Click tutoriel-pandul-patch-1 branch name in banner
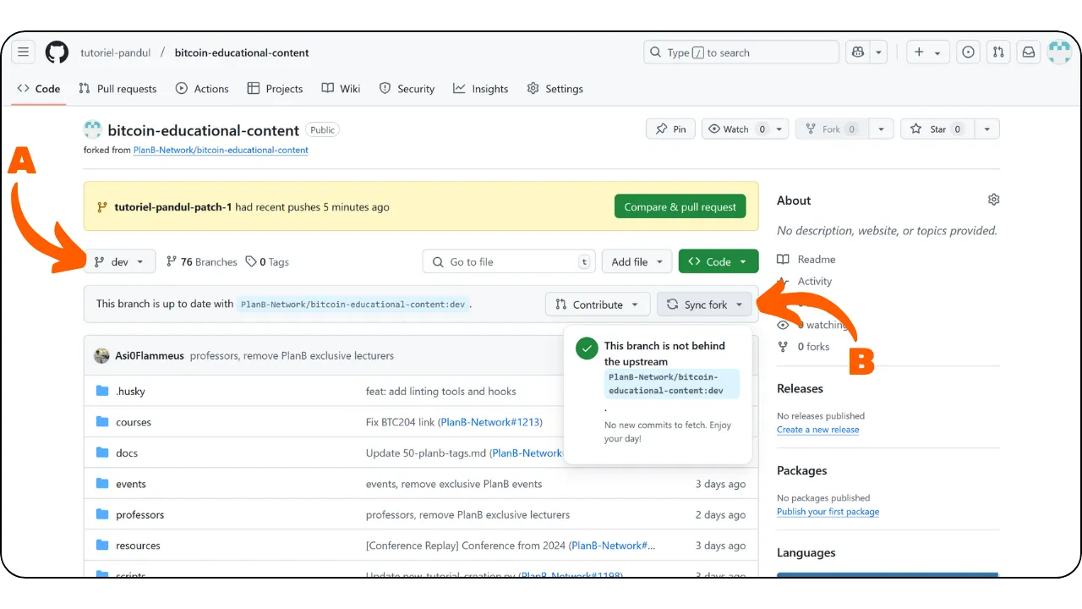The height and width of the screenshot is (609, 1082). tap(172, 207)
